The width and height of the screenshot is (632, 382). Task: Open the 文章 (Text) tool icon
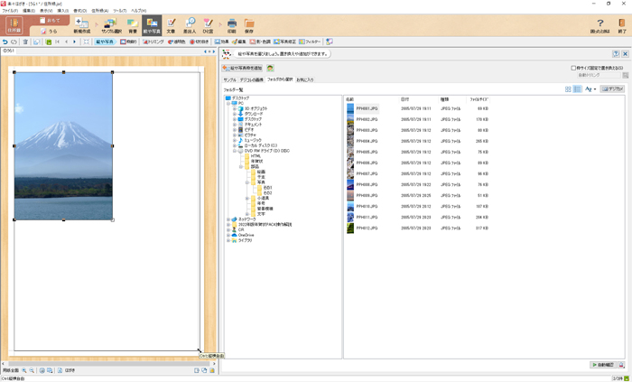(171, 24)
